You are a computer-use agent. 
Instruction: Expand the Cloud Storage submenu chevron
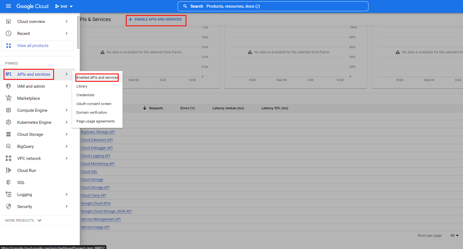[x=67, y=134]
